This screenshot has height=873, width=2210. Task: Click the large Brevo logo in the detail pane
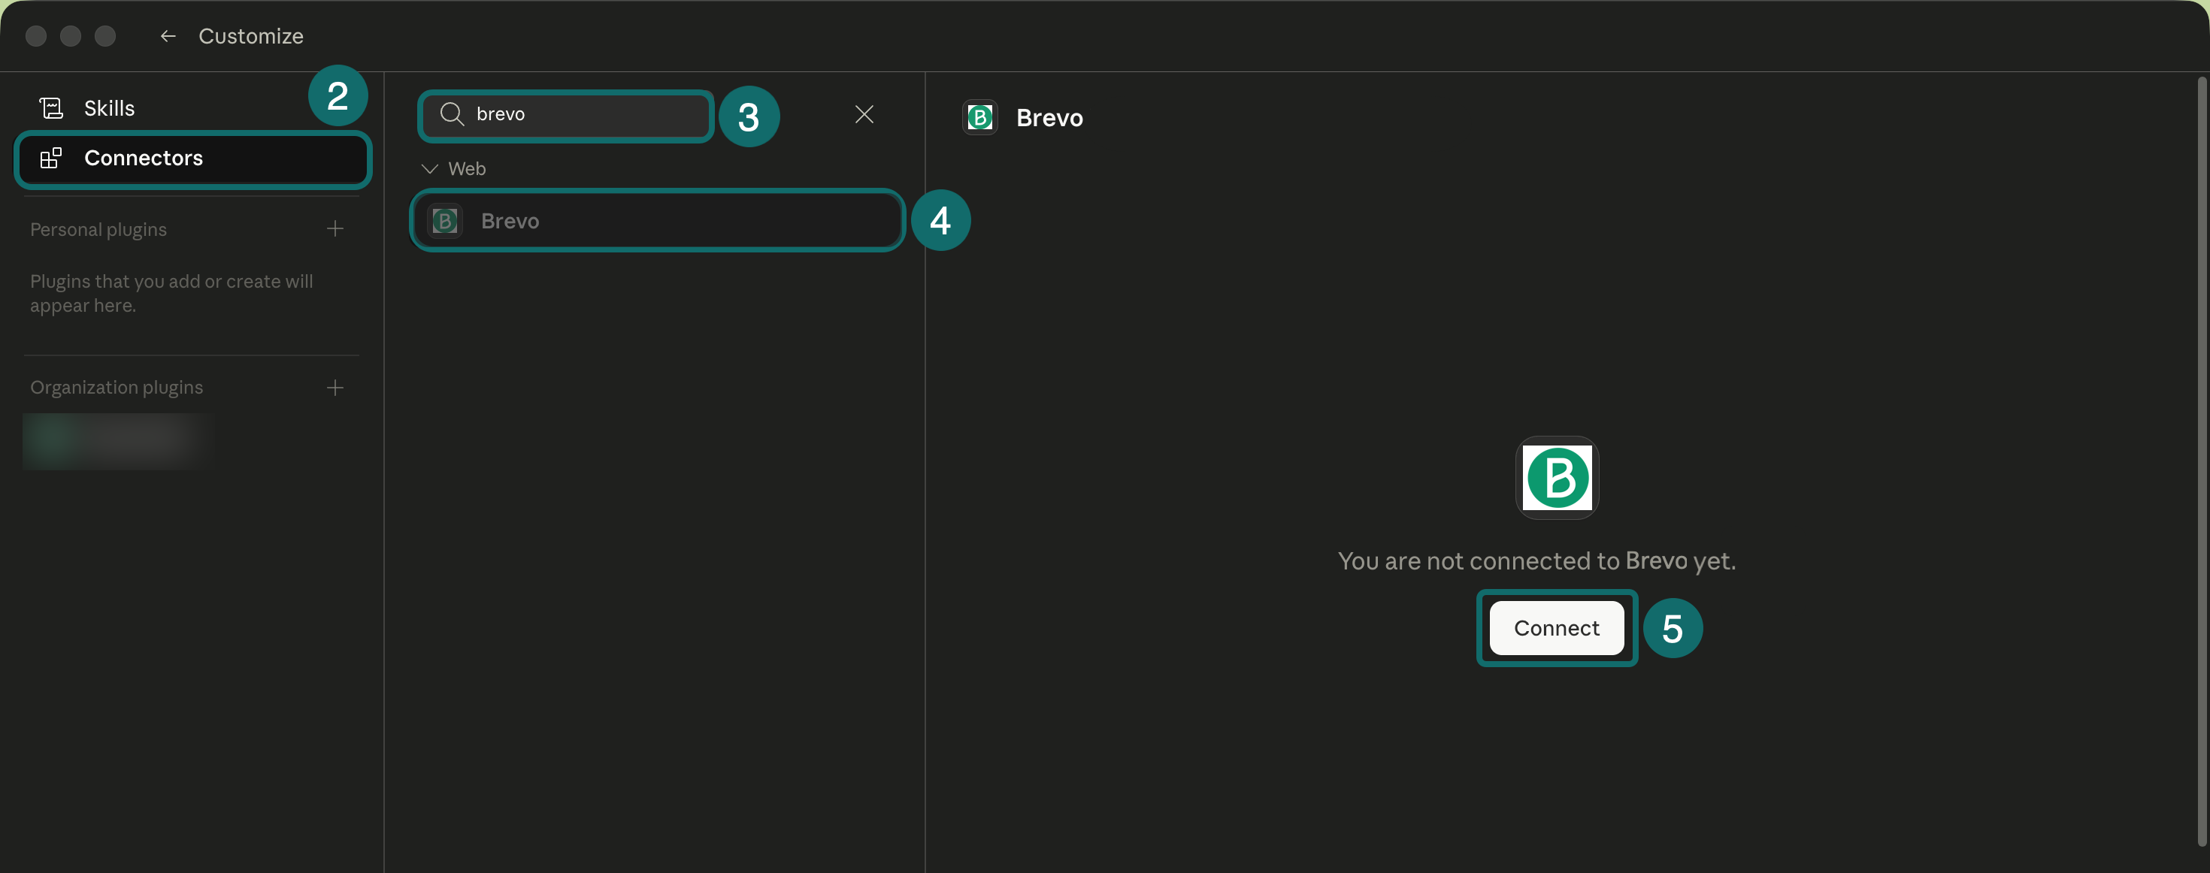(x=1556, y=478)
